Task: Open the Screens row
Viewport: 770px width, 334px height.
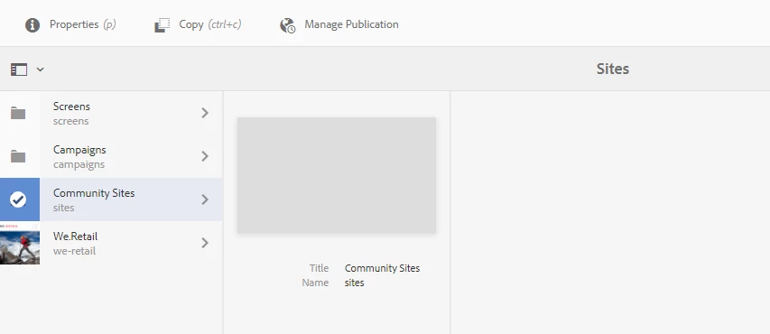Action: 111,113
